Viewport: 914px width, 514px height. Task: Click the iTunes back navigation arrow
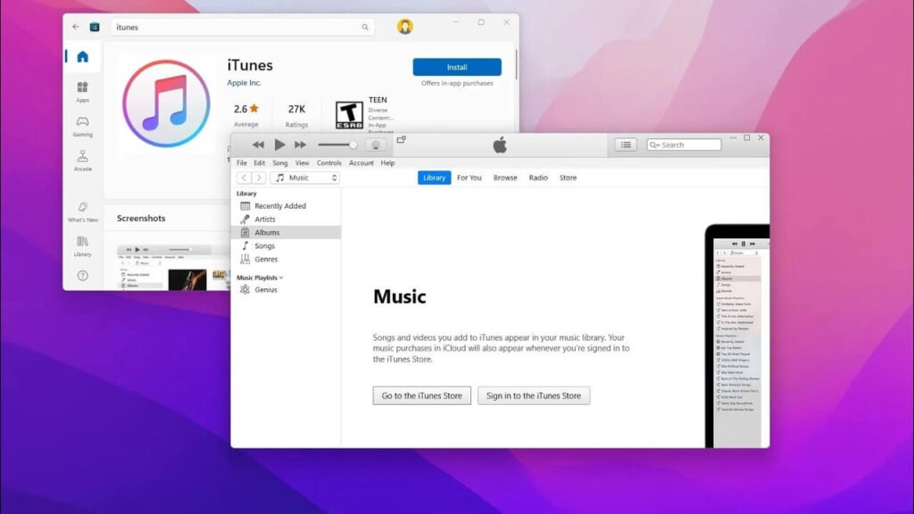tap(244, 178)
